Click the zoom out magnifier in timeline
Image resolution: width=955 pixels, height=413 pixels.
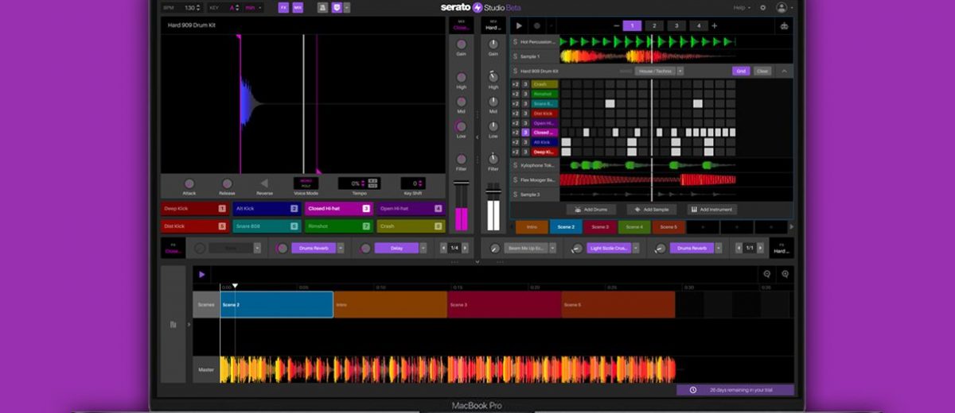coord(767,274)
